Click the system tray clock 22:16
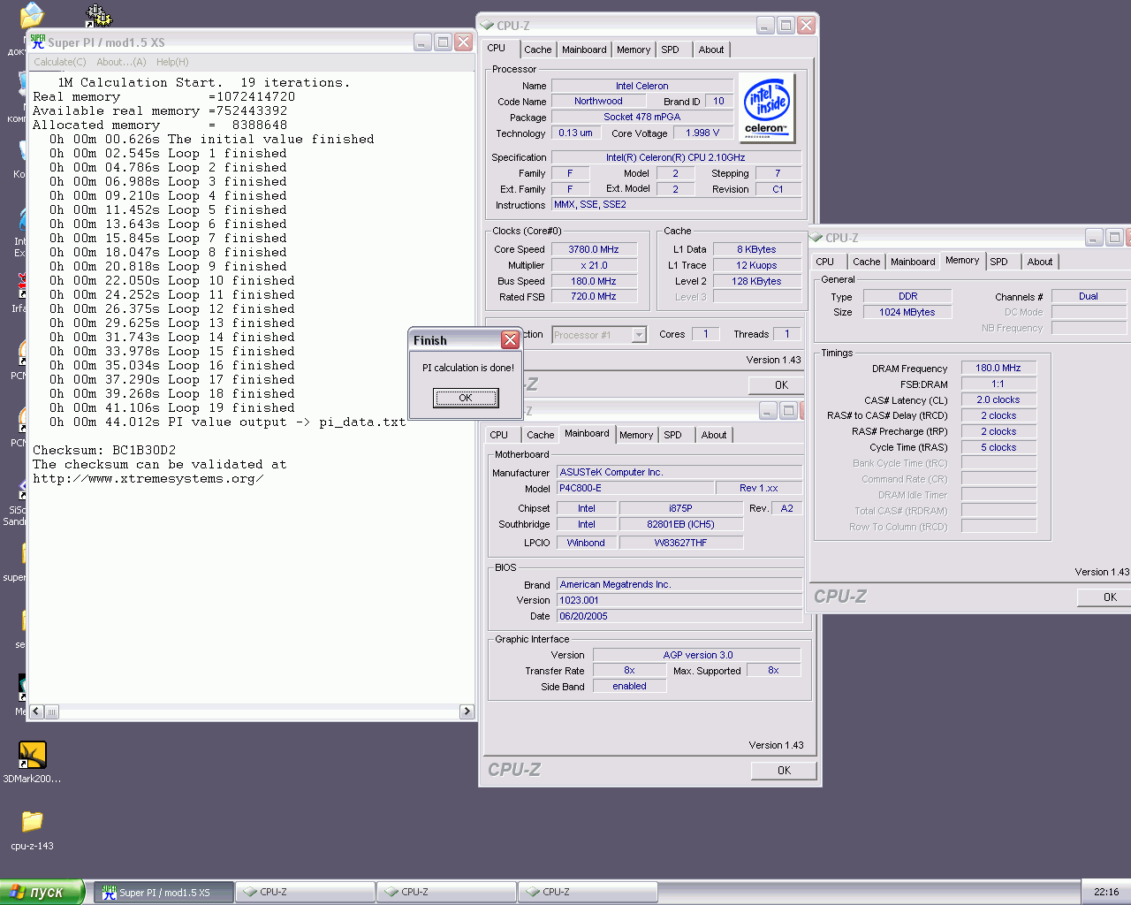 1106,892
